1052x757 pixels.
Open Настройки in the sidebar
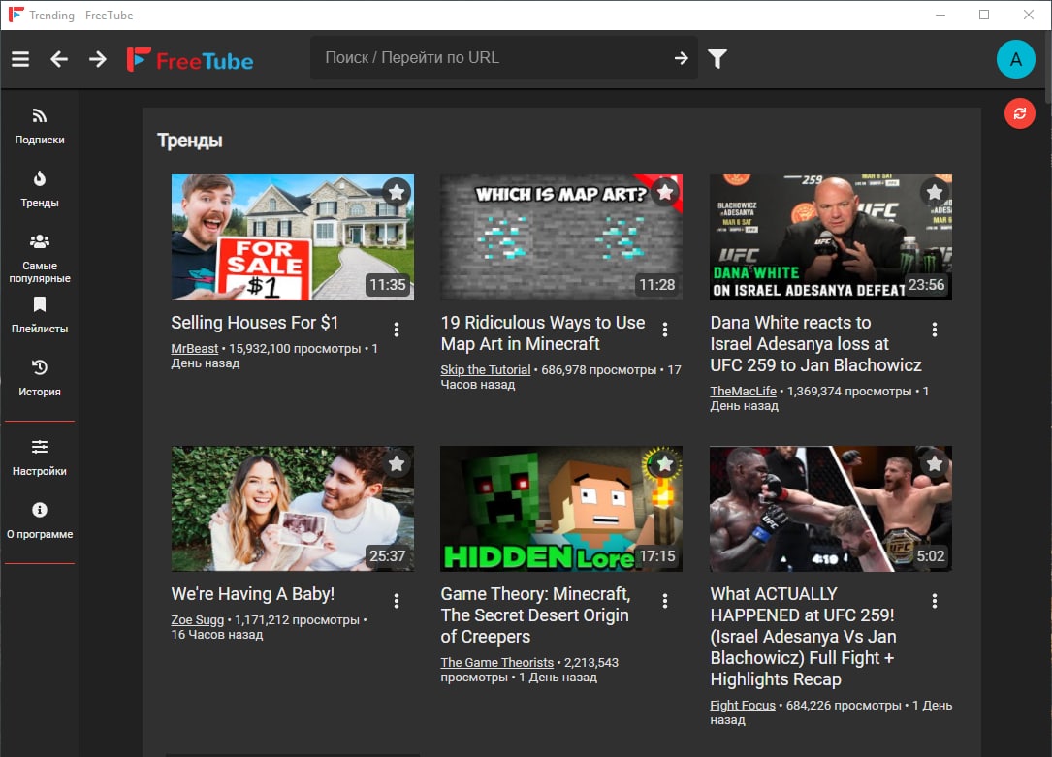[40, 457]
